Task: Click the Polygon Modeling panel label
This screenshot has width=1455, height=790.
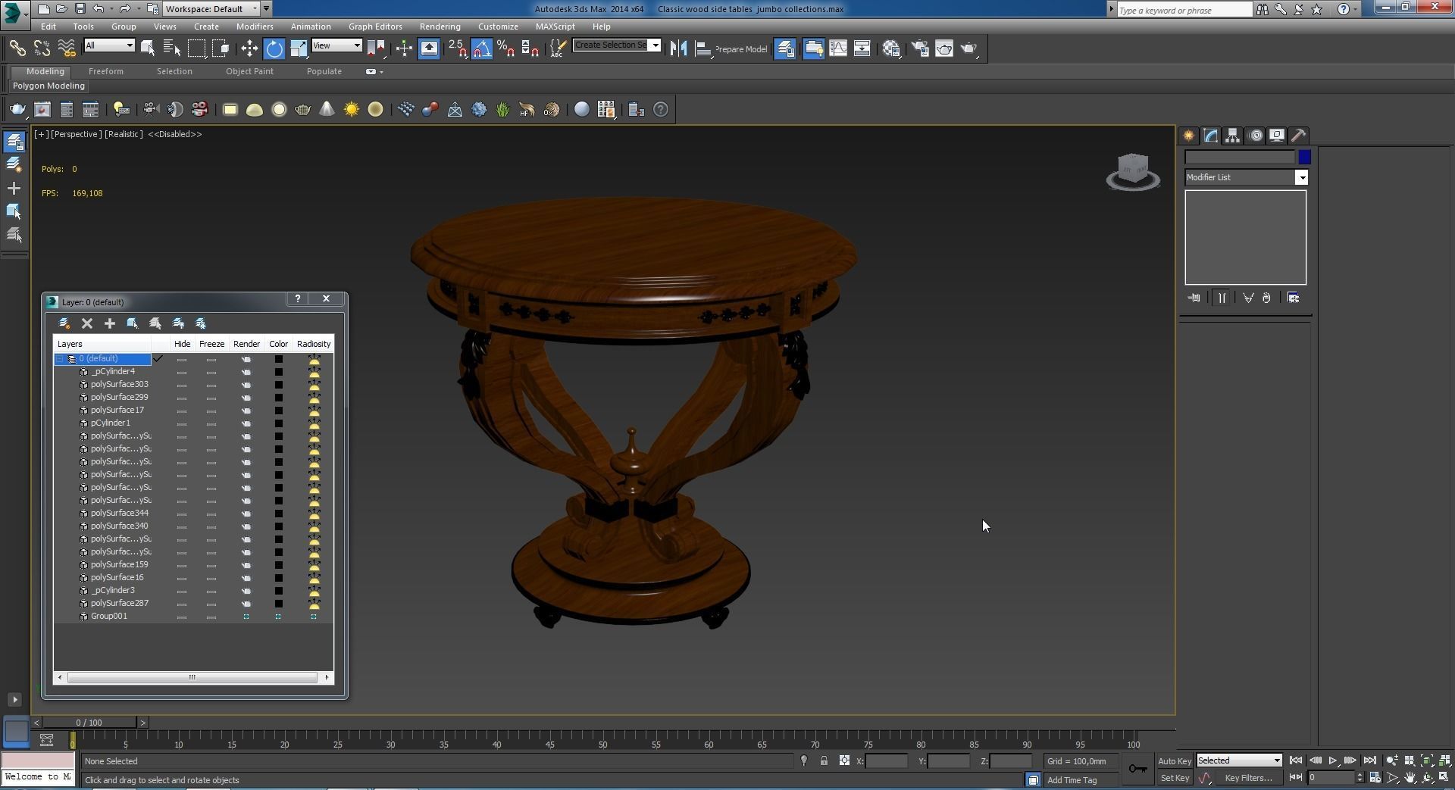Action: 48,86
